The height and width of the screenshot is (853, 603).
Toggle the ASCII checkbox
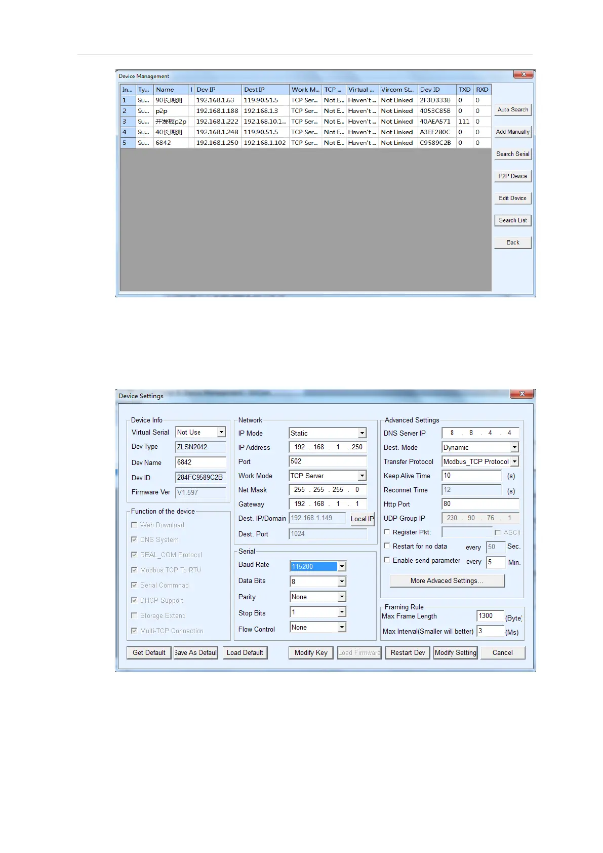pyautogui.click(x=498, y=532)
